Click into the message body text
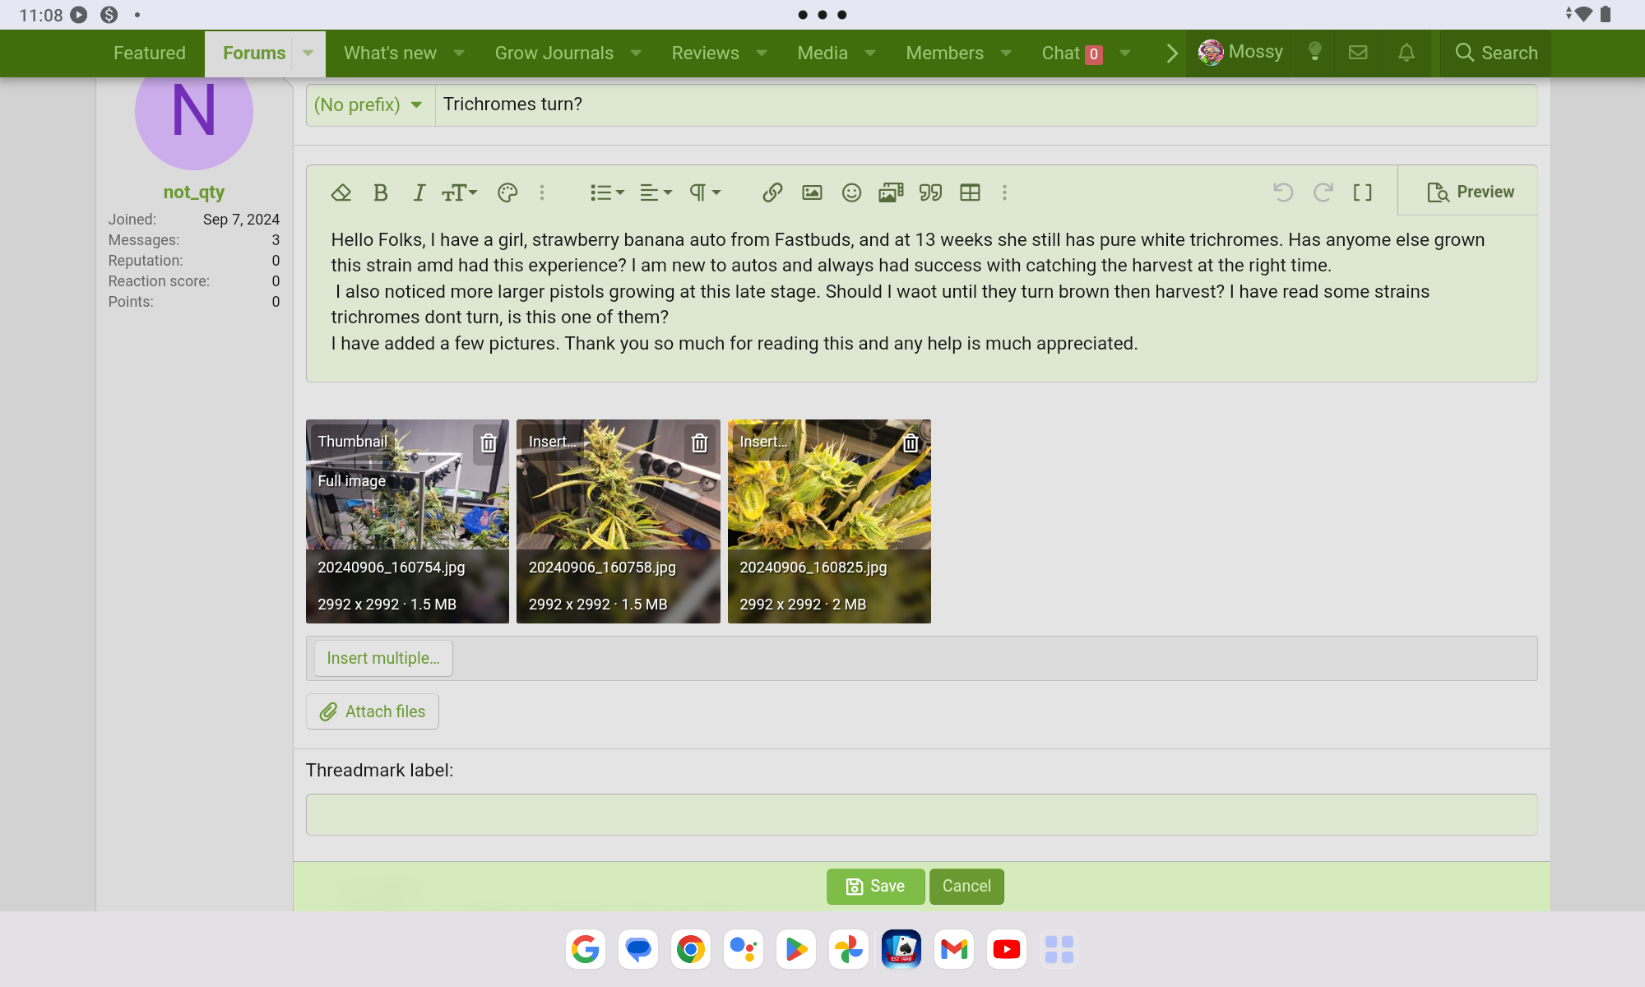 pyautogui.click(x=921, y=292)
